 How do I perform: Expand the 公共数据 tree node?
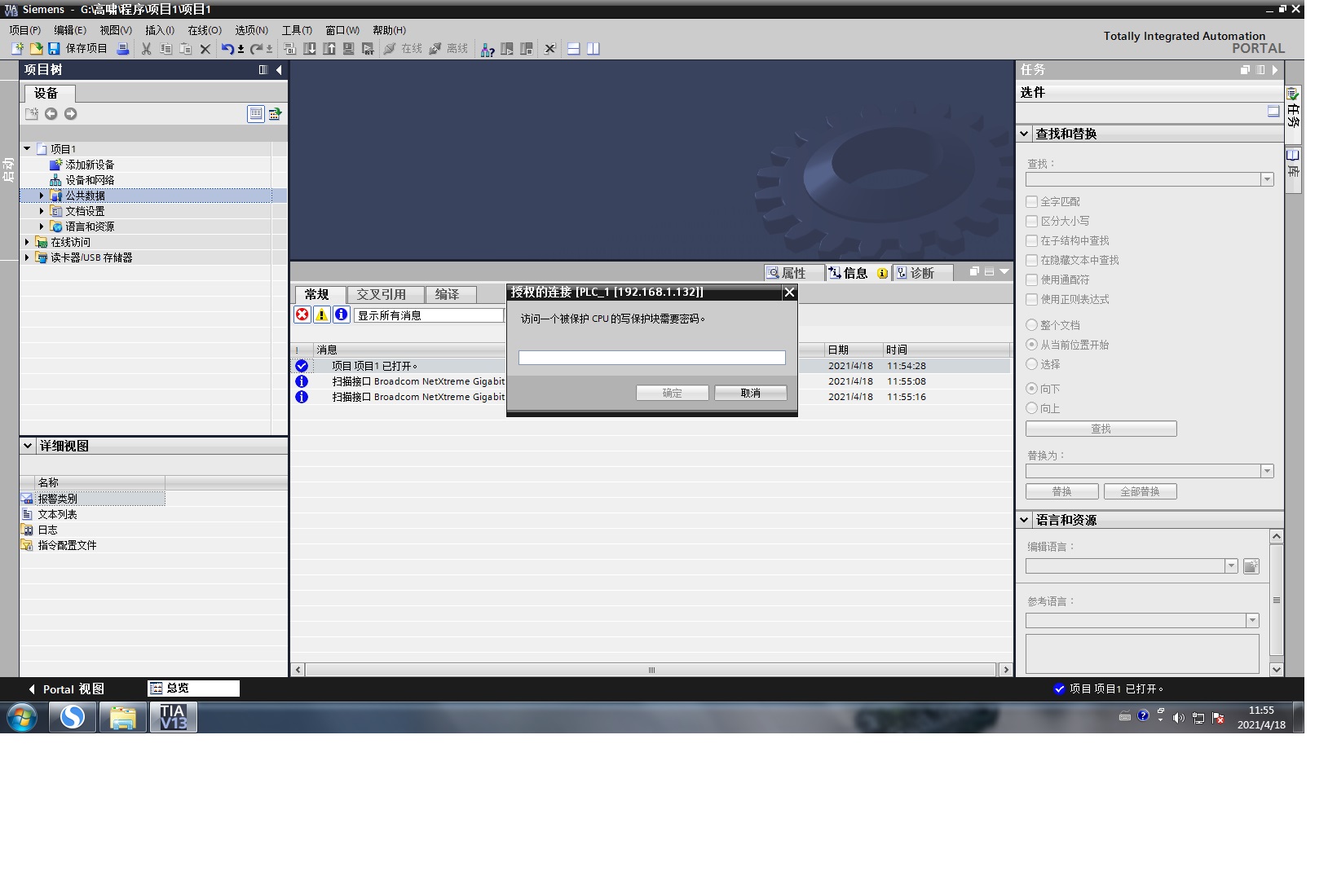[x=42, y=196]
